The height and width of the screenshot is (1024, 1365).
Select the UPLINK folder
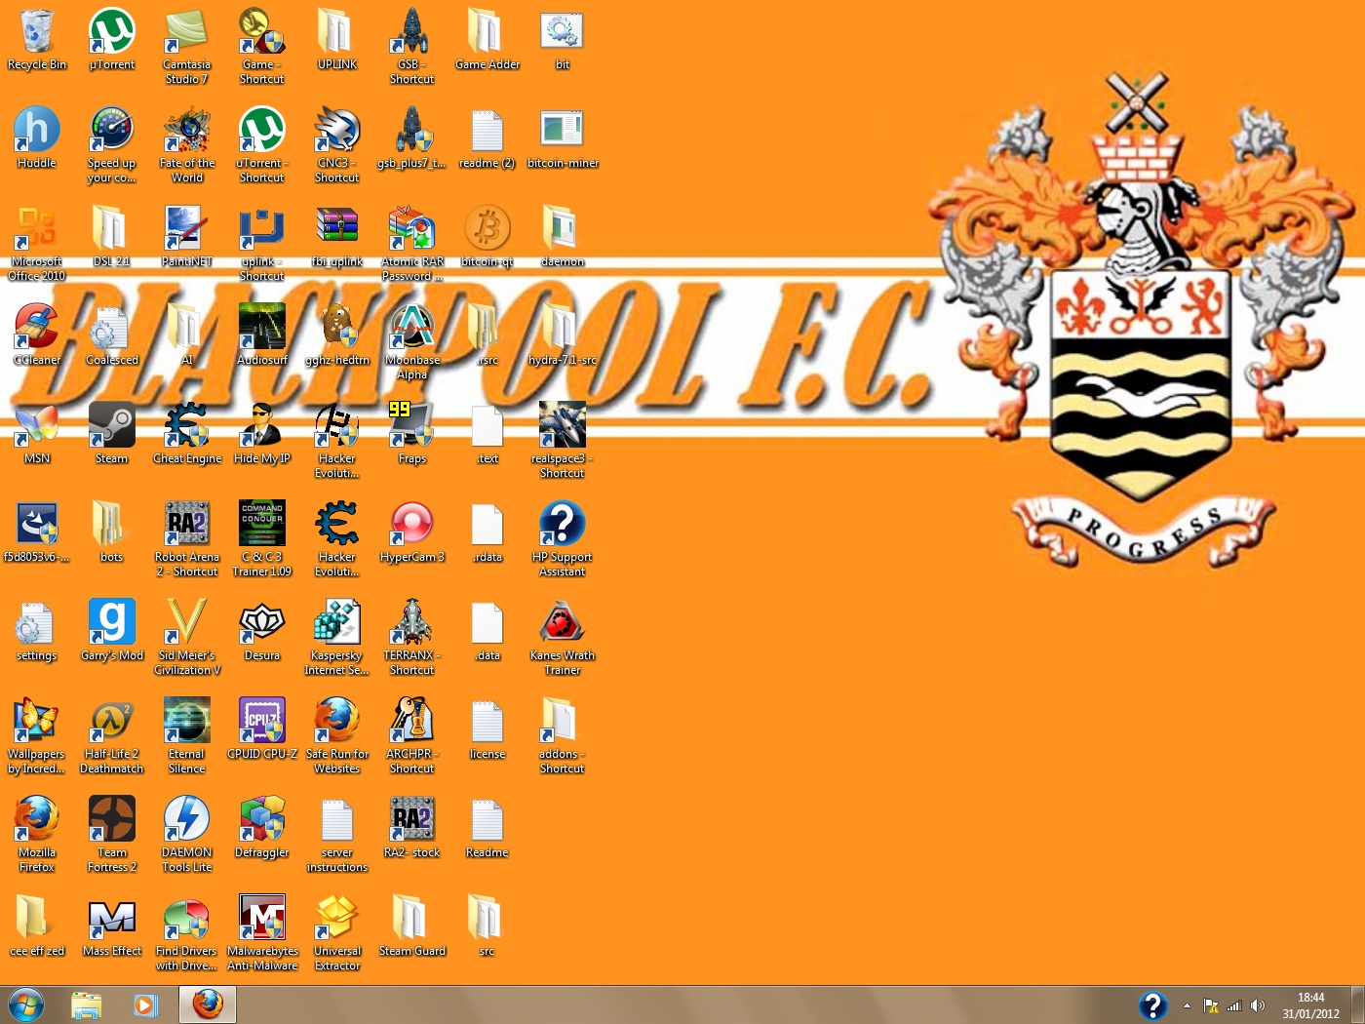coord(337,40)
